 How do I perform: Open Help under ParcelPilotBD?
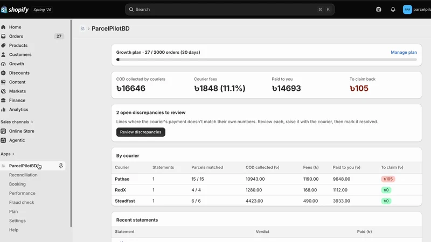tap(14, 230)
